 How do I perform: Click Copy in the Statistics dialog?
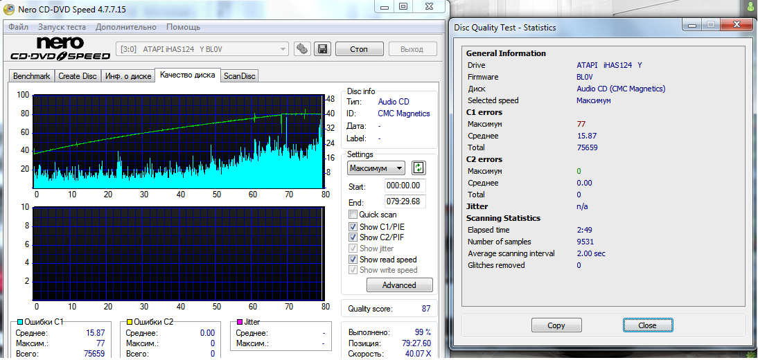click(556, 325)
